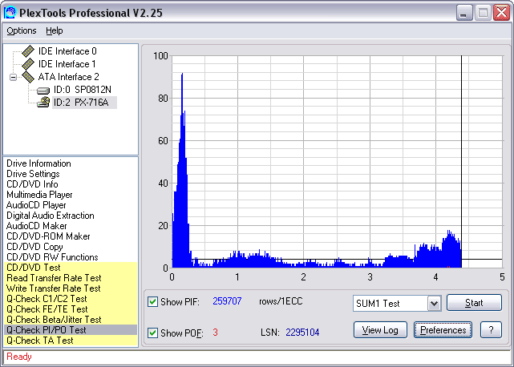514x367 pixels.
Task: Select Write Transfer Rate Test
Action: (x=71, y=288)
